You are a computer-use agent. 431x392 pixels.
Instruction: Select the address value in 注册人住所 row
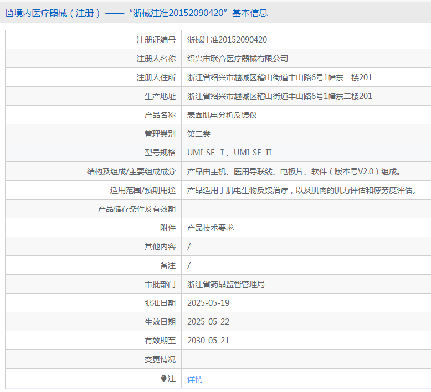click(x=280, y=77)
